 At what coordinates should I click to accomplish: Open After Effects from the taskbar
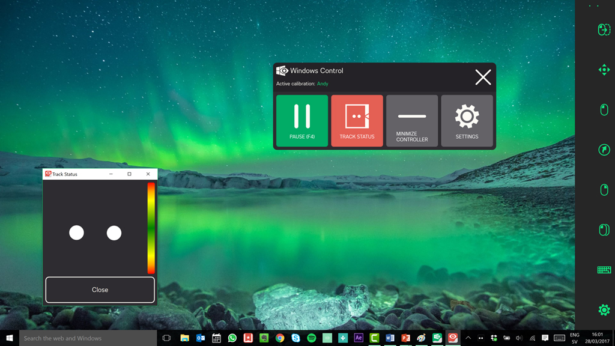point(359,338)
